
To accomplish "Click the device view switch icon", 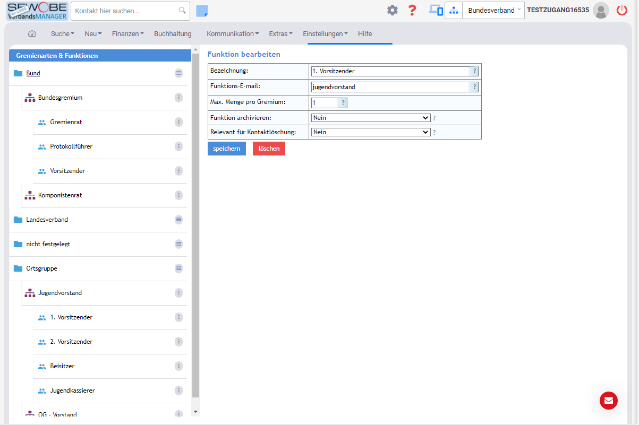I will click(436, 10).
